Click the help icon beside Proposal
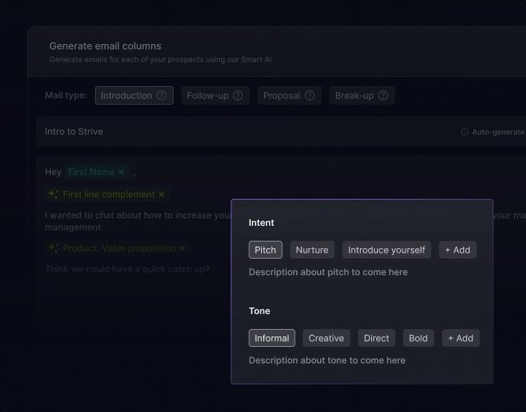The width and height of the screenshot is (526, 412). click(310, 96)
